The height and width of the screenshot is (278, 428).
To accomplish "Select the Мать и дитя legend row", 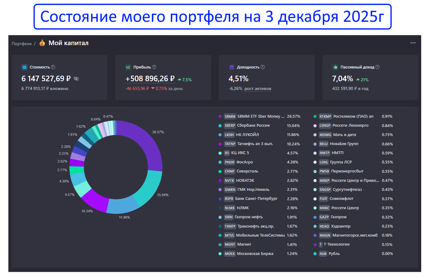I will click(353, 135).
